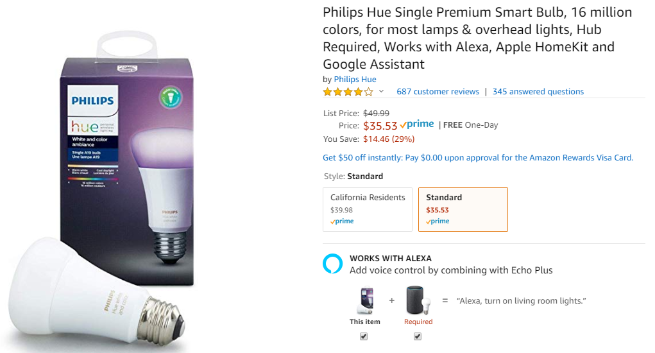This screenshot has width=655, height=353.
Task: Click the Required label under Echo Plus
Action: pyautogui.click(x=418, y=322)
